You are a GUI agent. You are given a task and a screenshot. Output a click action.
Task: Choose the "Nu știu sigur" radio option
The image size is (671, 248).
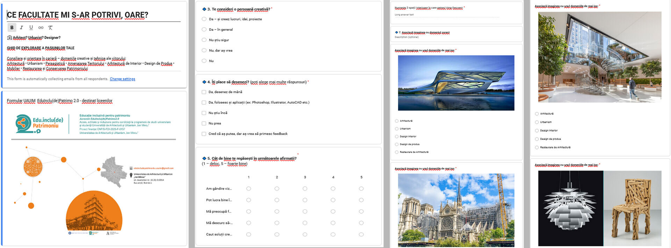204,40
